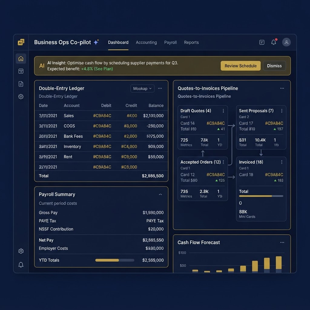Click the Invoiced Total progress bar
Viewport: 310px width, 310px height.
pos(261,196)
